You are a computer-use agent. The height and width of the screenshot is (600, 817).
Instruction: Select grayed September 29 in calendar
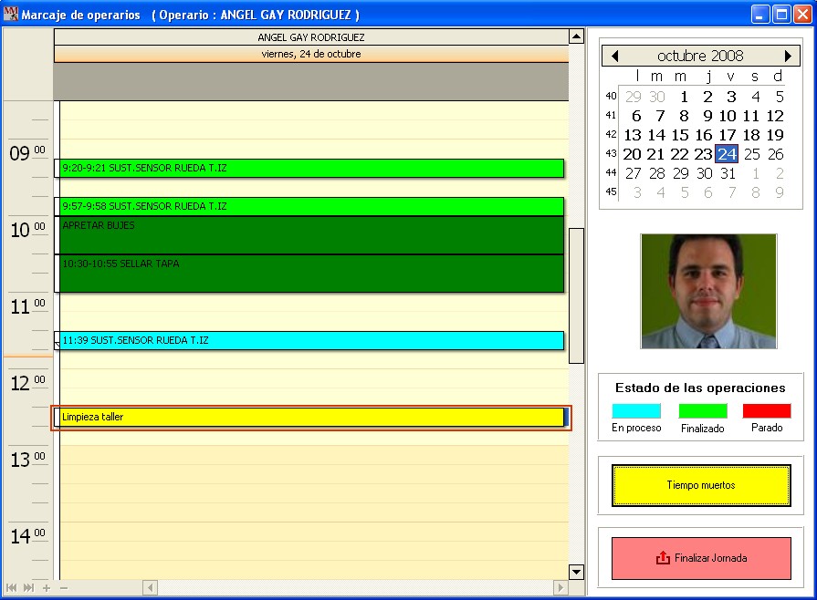[x=634, y=97]
